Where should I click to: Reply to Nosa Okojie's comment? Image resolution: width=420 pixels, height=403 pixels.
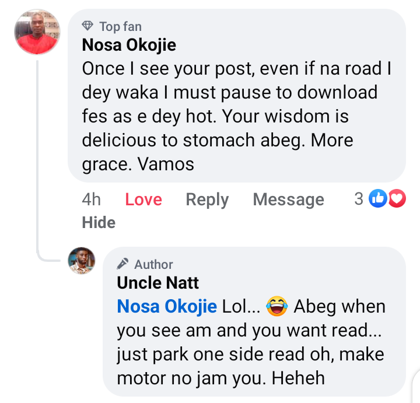point(207,199)
